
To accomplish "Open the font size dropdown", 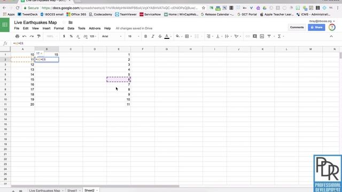I will pos(134,36).
